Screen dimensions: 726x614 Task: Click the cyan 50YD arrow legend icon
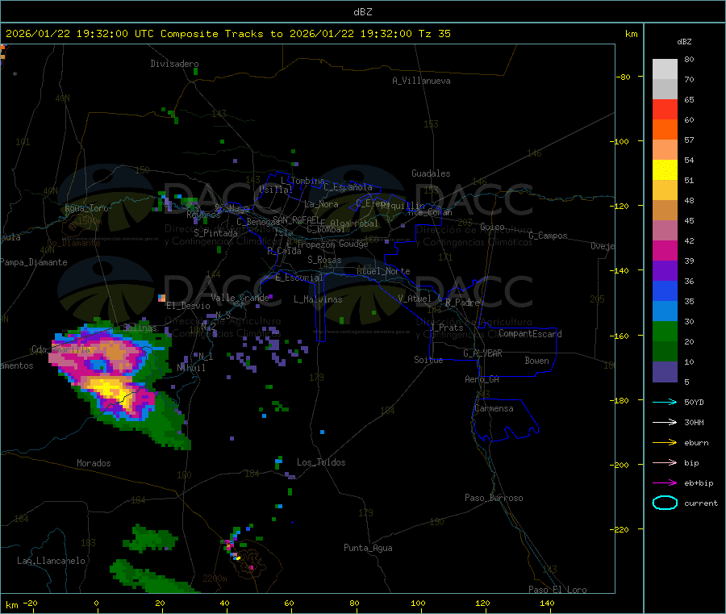click(665, 402)
